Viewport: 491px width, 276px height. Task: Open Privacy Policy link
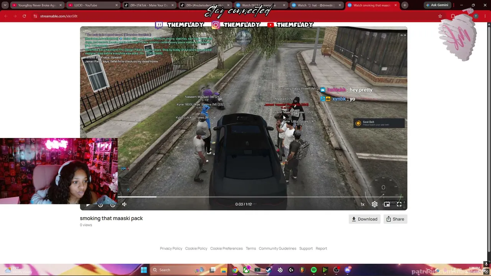pyautogui.click(x=171, y=248)
